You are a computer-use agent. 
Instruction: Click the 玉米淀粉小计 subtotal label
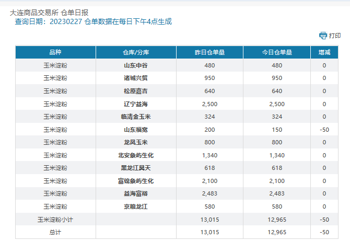tap(55, 220)
